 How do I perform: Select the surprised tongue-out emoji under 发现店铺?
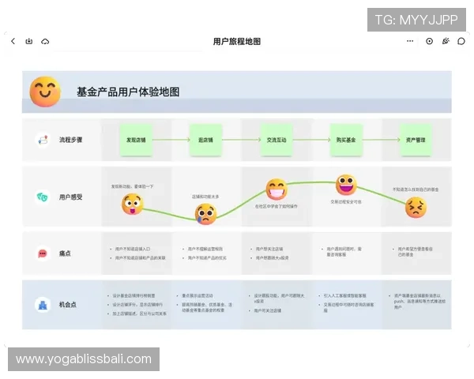point(133,204)
